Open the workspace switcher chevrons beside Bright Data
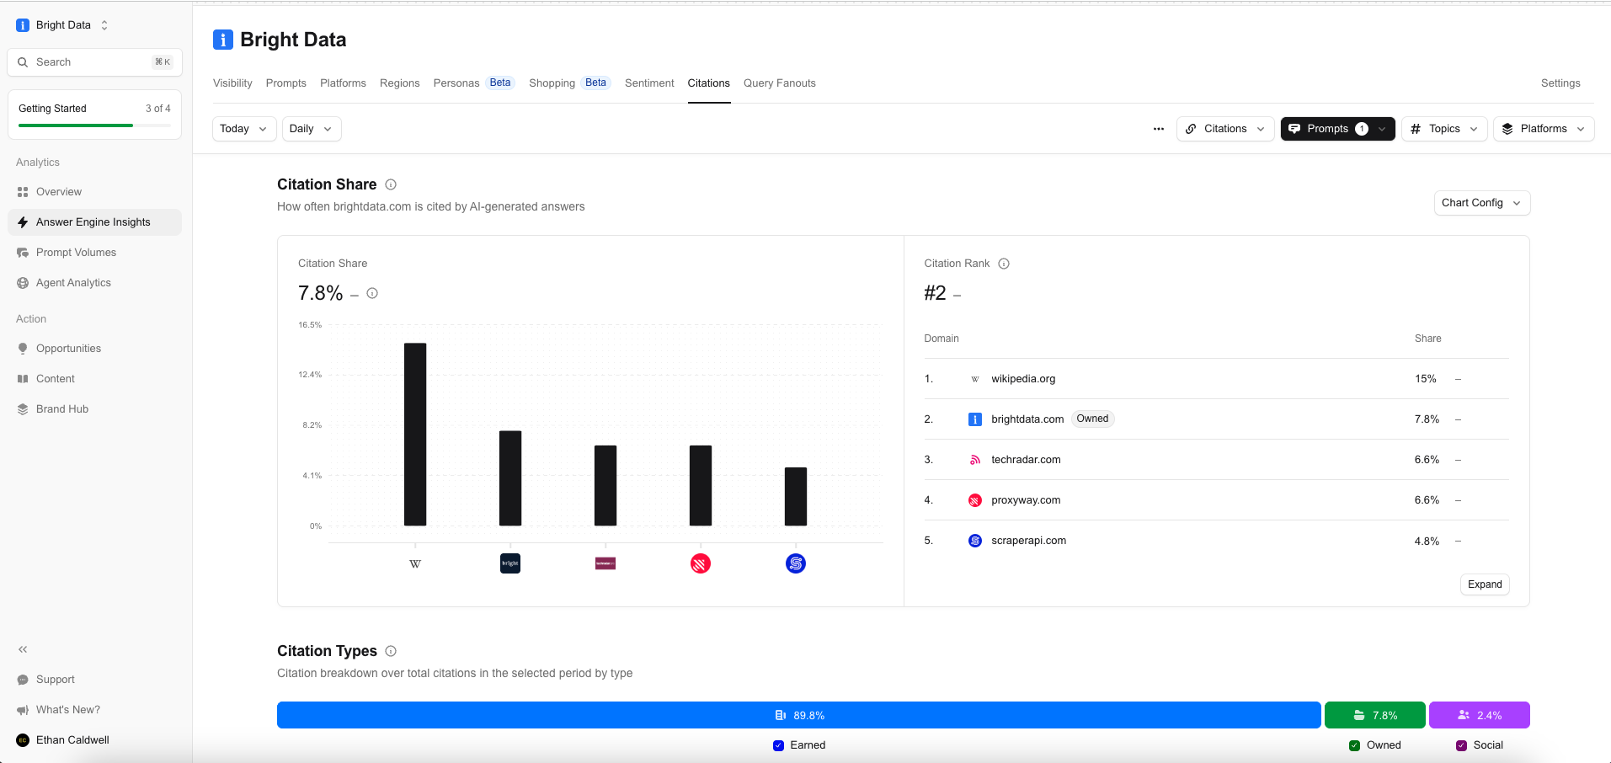The image size is (1611, 763). pos(104,25)
